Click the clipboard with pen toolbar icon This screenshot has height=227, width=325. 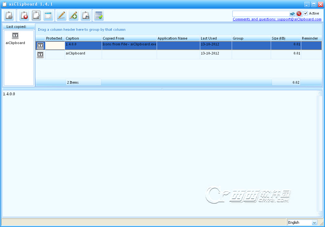pyautogui.click(x=36, y=16)
